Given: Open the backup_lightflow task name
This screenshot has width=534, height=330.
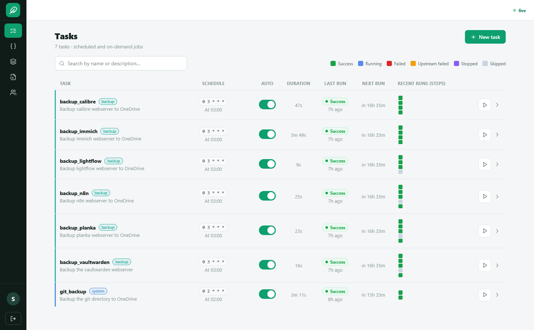Looking at the screenshot, I should (x=81, y=161).
